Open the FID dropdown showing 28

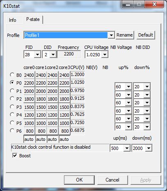click(37, 55)
